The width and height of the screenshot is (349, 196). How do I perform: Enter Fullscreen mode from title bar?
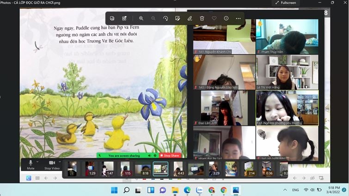(285, 3)
